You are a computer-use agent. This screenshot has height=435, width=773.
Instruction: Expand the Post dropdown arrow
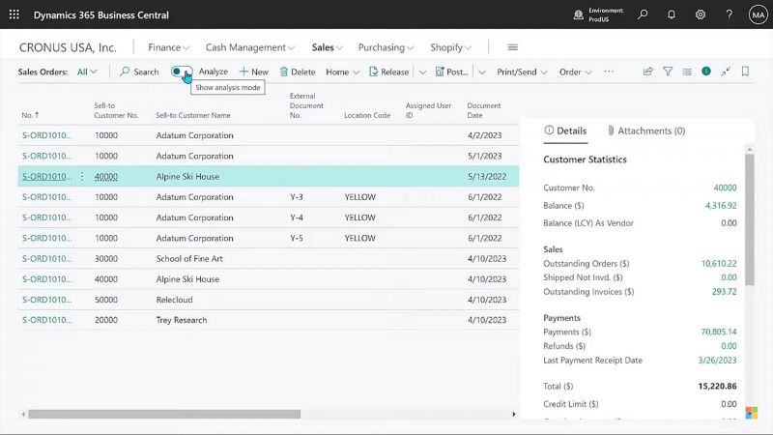[x=481, y=72]
